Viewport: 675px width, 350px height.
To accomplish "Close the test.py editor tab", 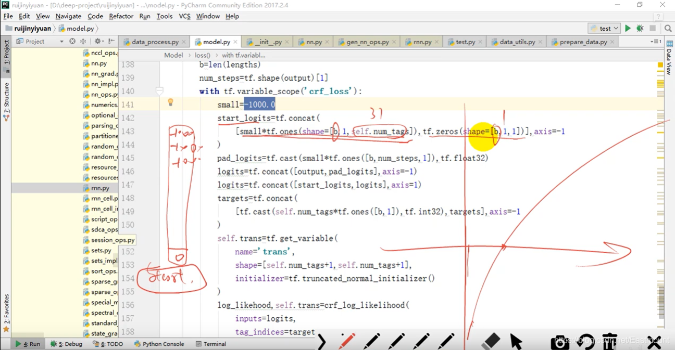I will [480, 42].
